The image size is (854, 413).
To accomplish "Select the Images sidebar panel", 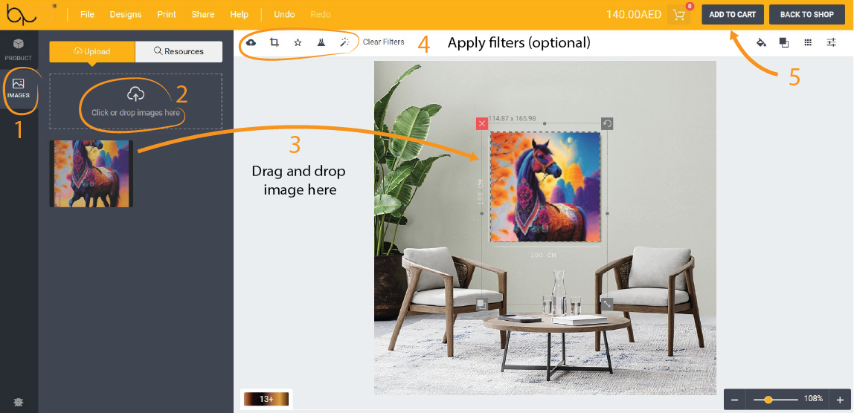I will [x=19, y=88].
